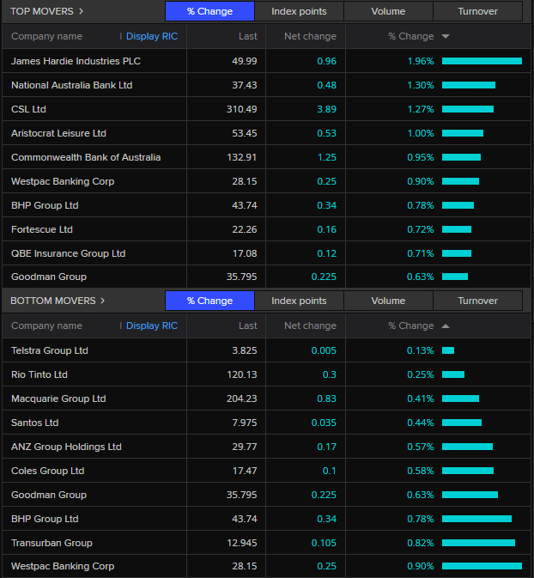This screenshot has width=534, height=578.
Task: Click 0.57% change value for ANZ
Action: [421, 447]
